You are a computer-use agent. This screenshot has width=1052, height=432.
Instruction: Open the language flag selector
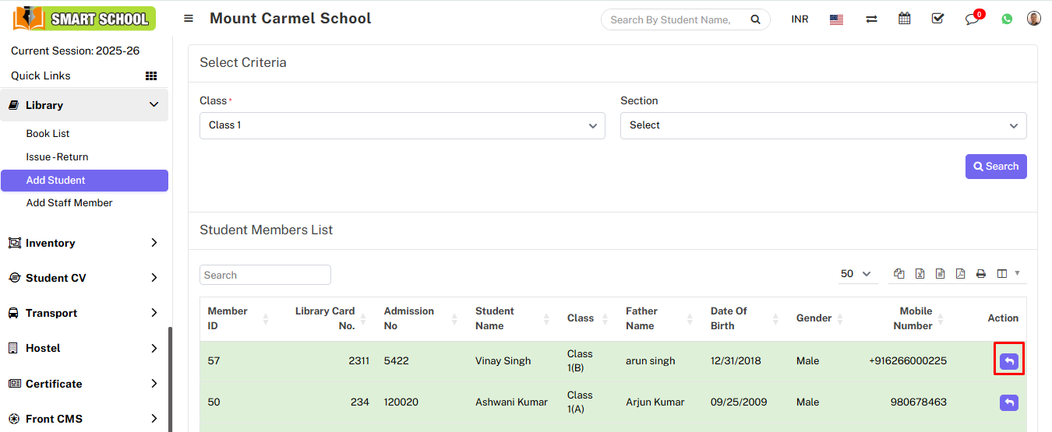tap(836, 19)
